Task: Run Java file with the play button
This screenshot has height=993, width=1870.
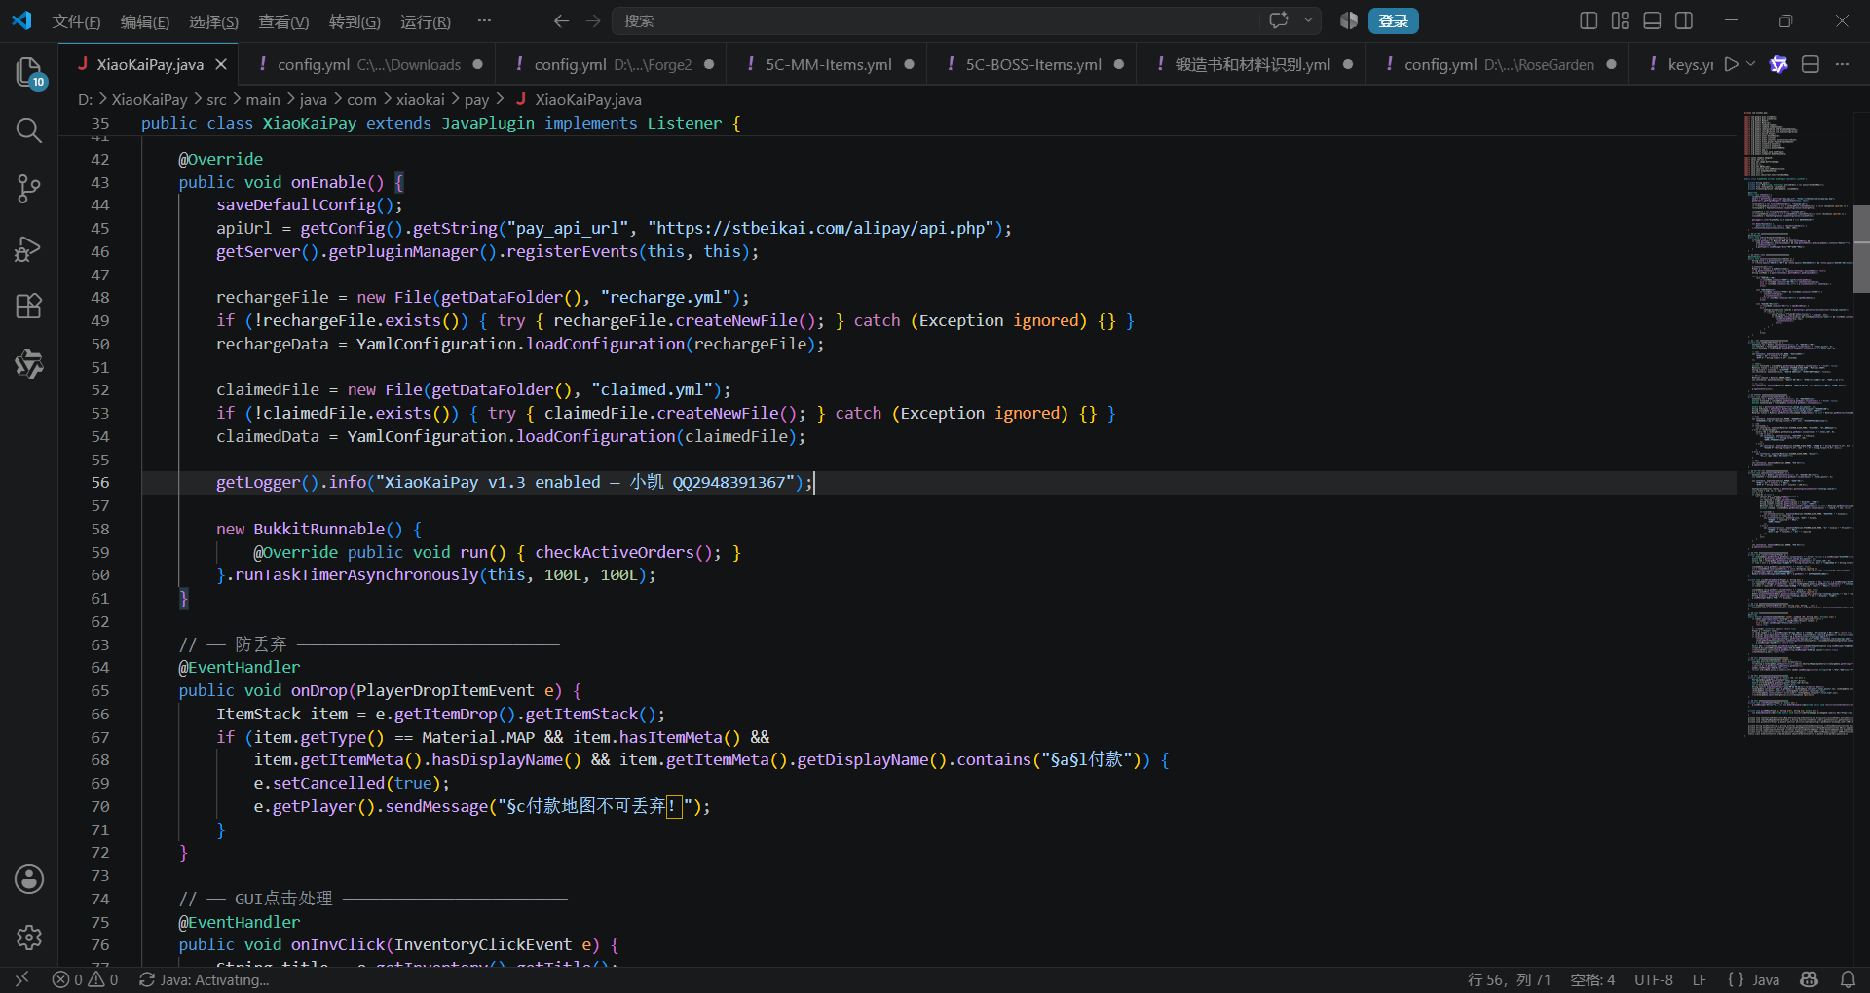Action: (x=1731, y=64)
